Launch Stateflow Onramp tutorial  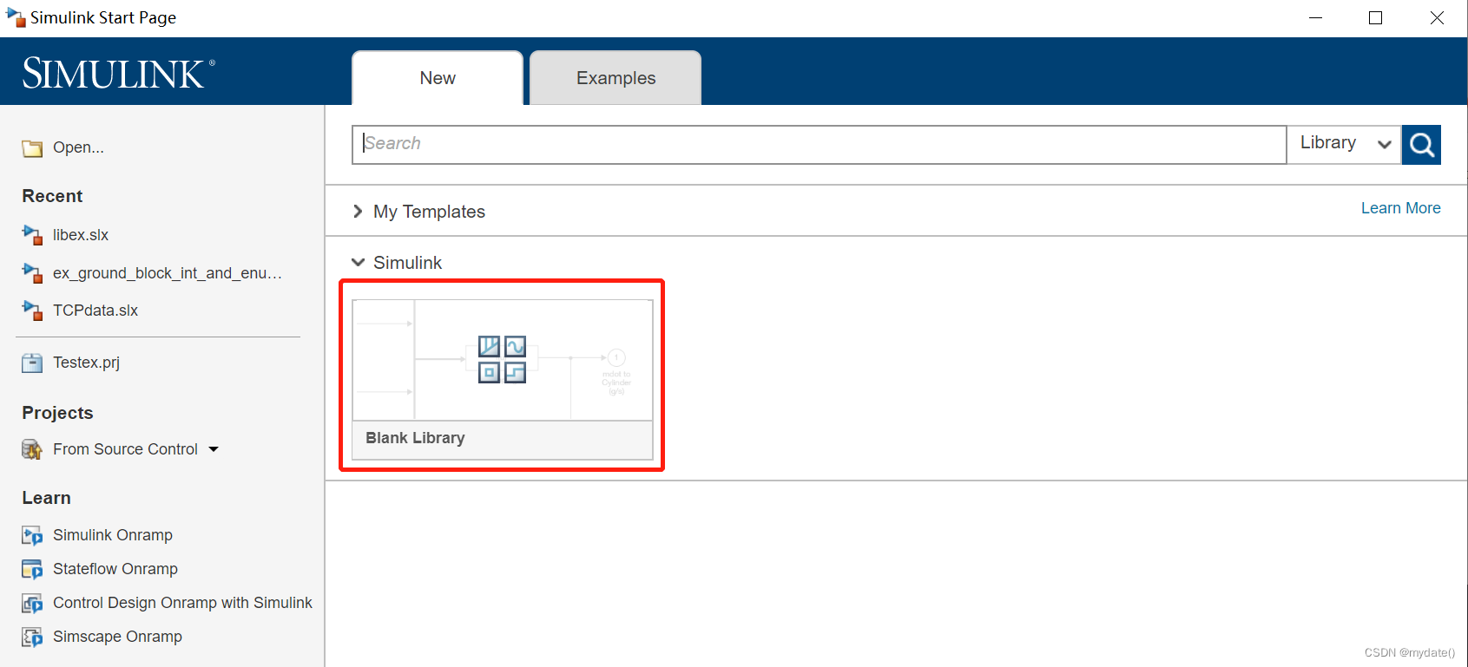tap(115, 569)
